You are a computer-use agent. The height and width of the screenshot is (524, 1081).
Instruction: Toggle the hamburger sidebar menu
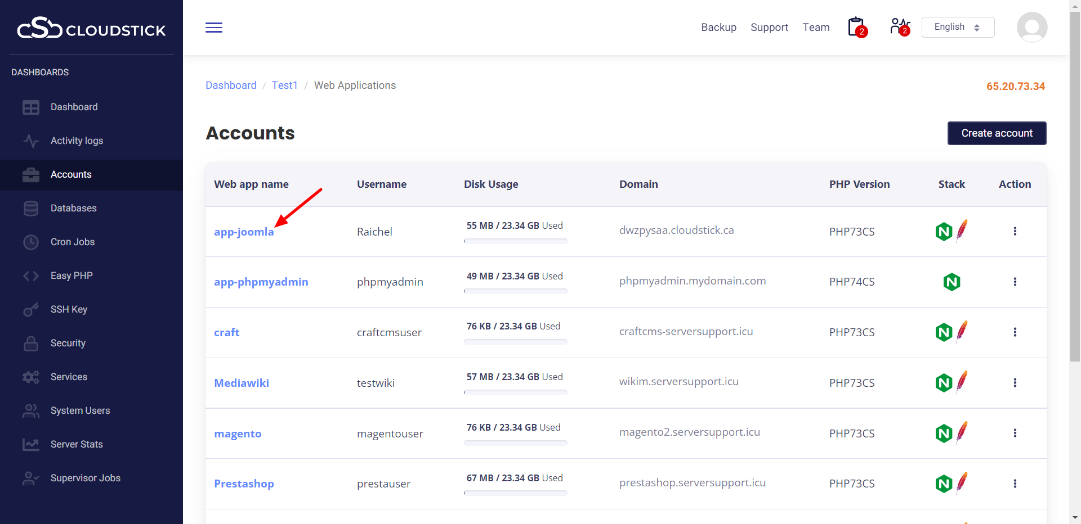click(214, 28)
